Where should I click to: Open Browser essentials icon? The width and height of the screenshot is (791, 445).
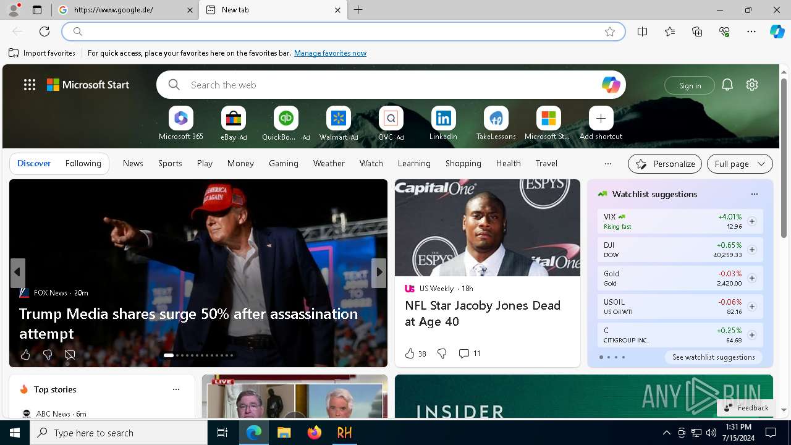tap(724, 32)
